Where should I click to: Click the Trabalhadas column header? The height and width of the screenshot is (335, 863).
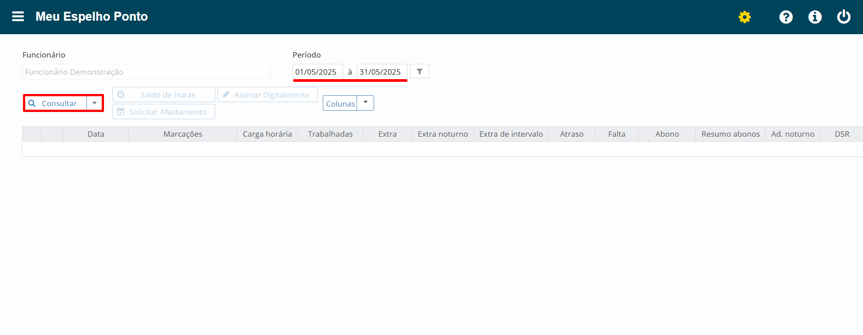(x=330, y=134)
